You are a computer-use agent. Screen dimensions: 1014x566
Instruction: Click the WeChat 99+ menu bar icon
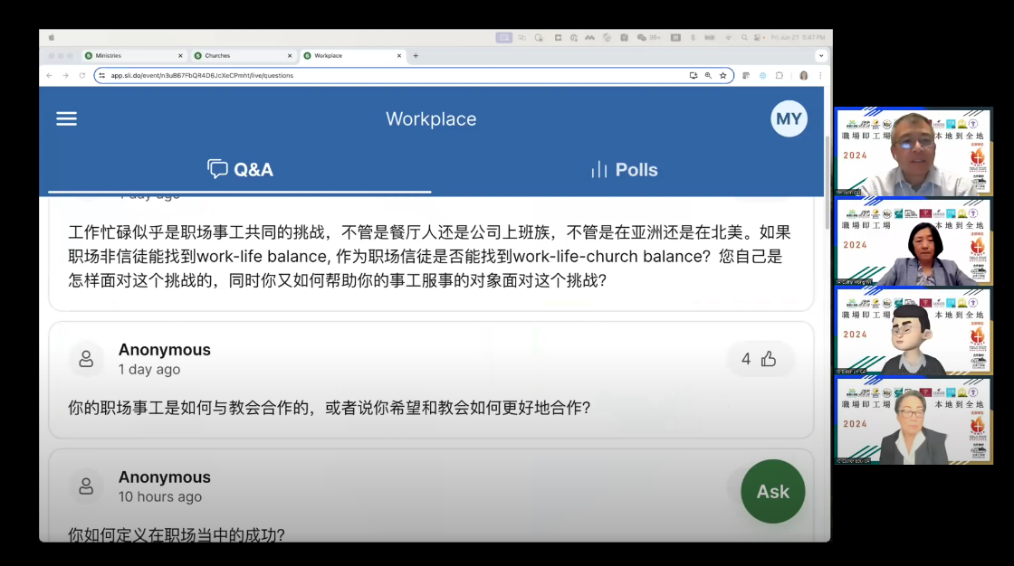point(648,37)
